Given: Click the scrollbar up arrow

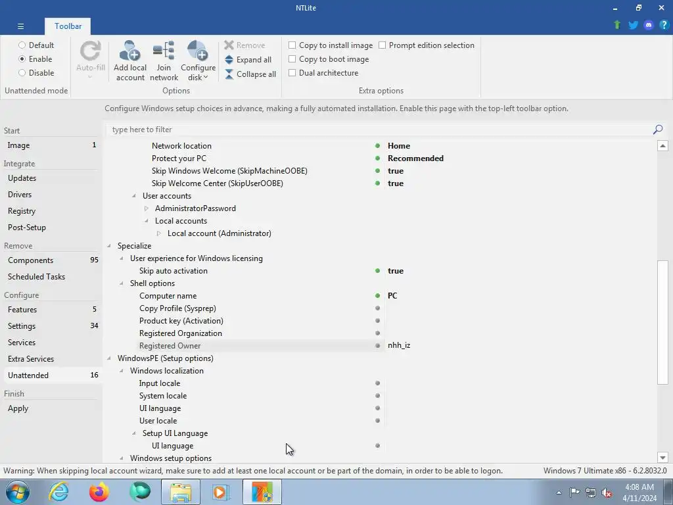Looking at the screenshot, I should (662, 145).
